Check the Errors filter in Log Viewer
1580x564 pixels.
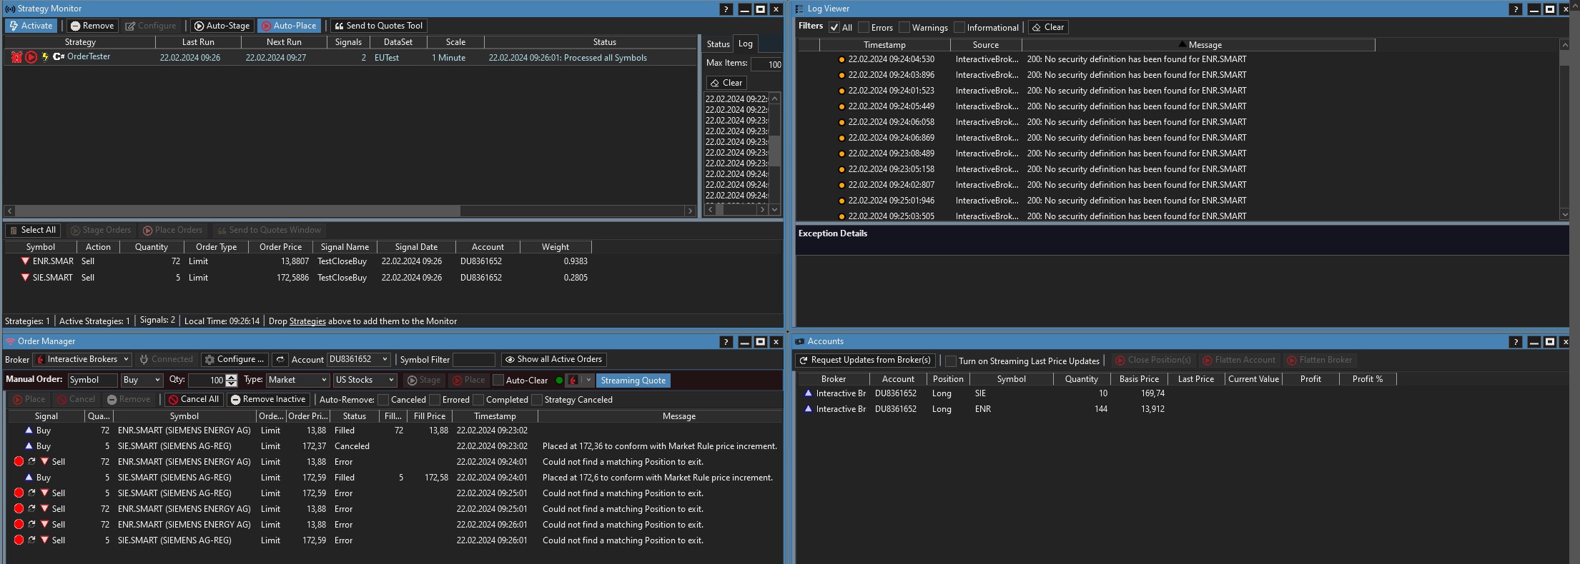[864, 28]
